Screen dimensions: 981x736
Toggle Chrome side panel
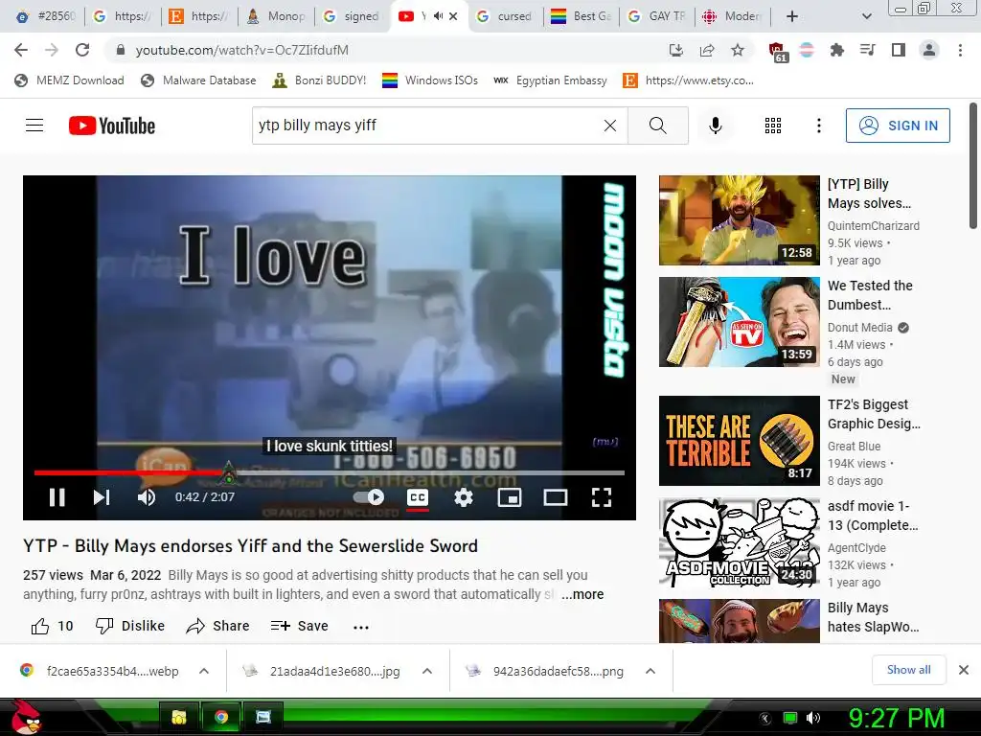pyautogui.click(x=899, y=50)
